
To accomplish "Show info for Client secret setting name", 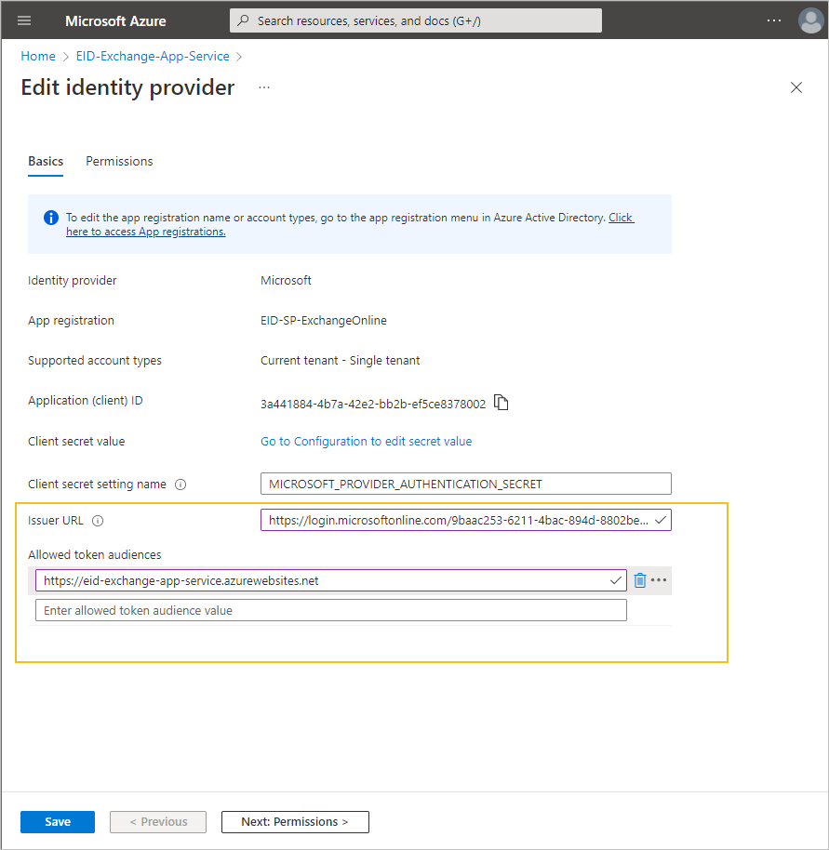I will tap(181, 485).
